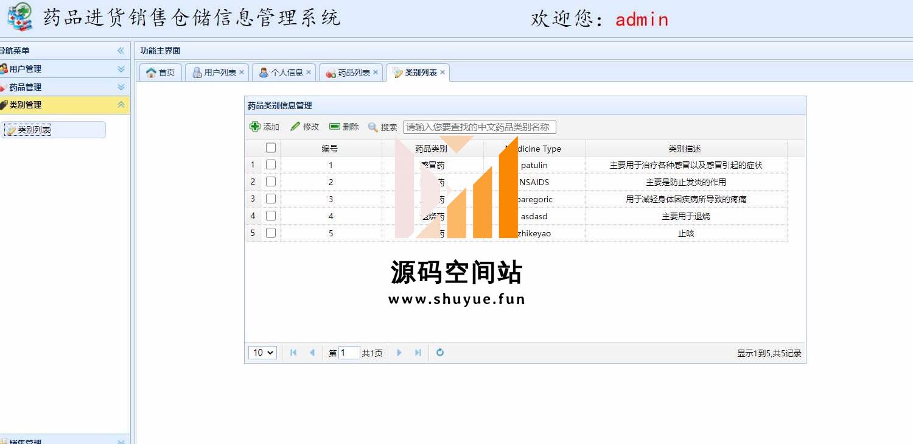The width and height of the screenshot is (913, 444).
Task: Expand the 用户管理 accordion section
Action: pos(121,69)
